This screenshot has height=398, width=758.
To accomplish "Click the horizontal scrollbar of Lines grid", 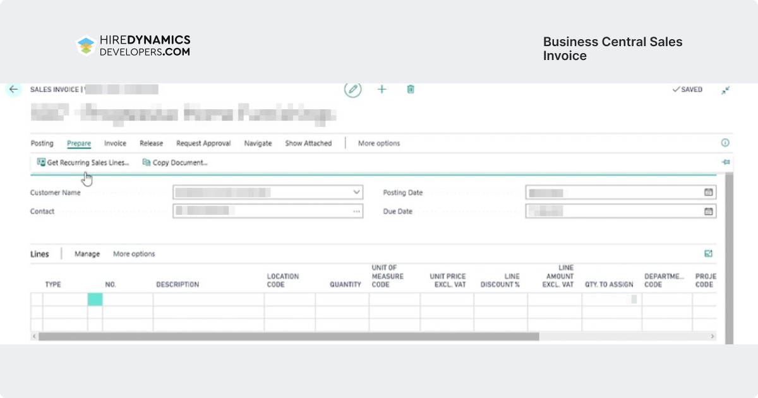I will tap(289, 337).
